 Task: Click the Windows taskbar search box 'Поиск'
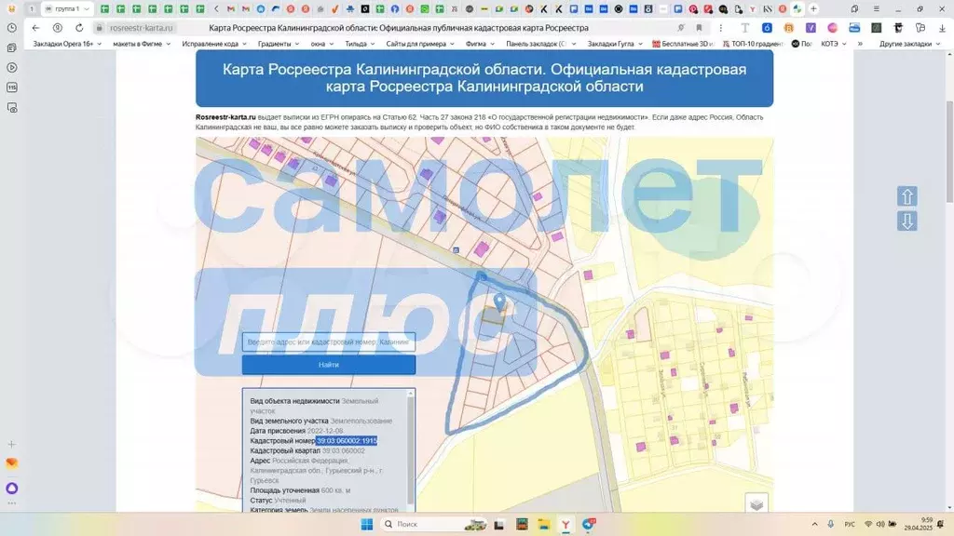click(x=434, y=524)
